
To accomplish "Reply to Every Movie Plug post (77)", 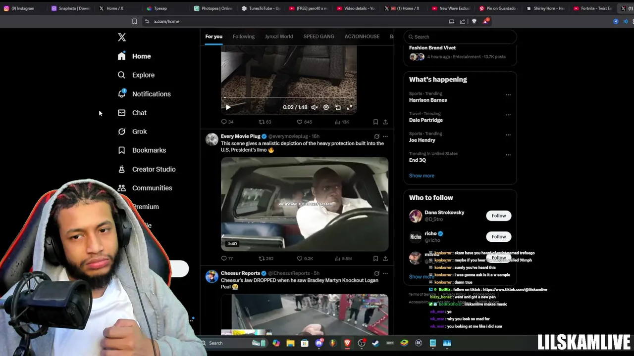I will coord(227,258).
